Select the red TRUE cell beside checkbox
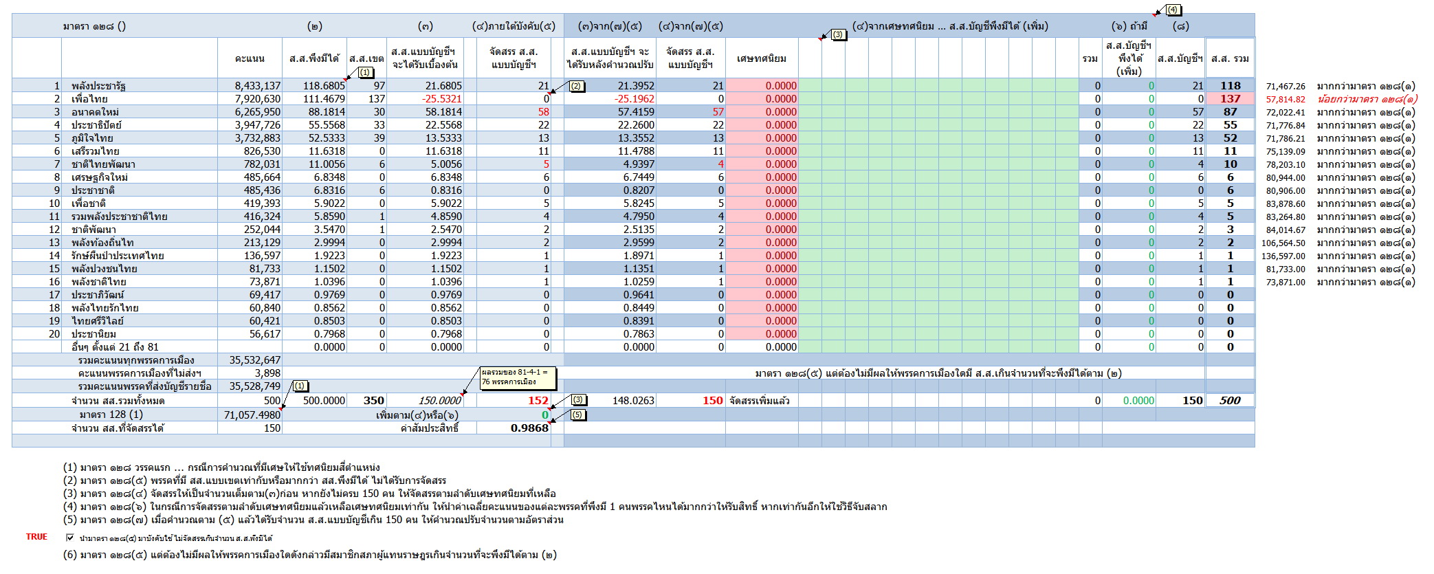Image resolution: width=1434 pixels, height=574 pixels. [36, 537]
